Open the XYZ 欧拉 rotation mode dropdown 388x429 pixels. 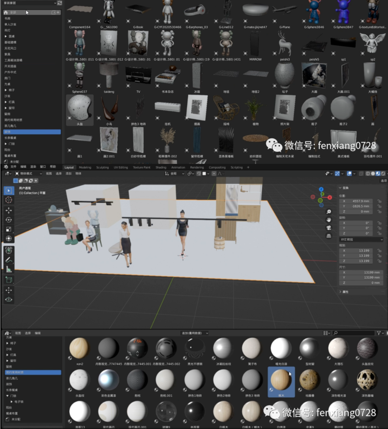361,240
